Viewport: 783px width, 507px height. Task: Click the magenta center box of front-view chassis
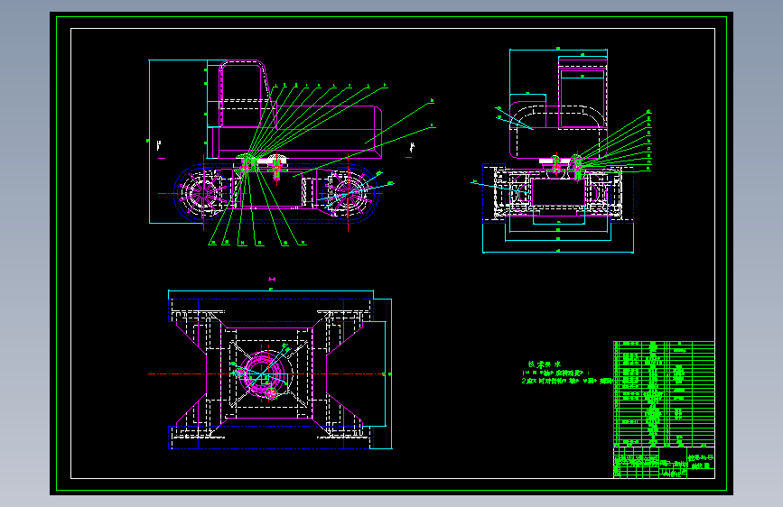(558, 192)
